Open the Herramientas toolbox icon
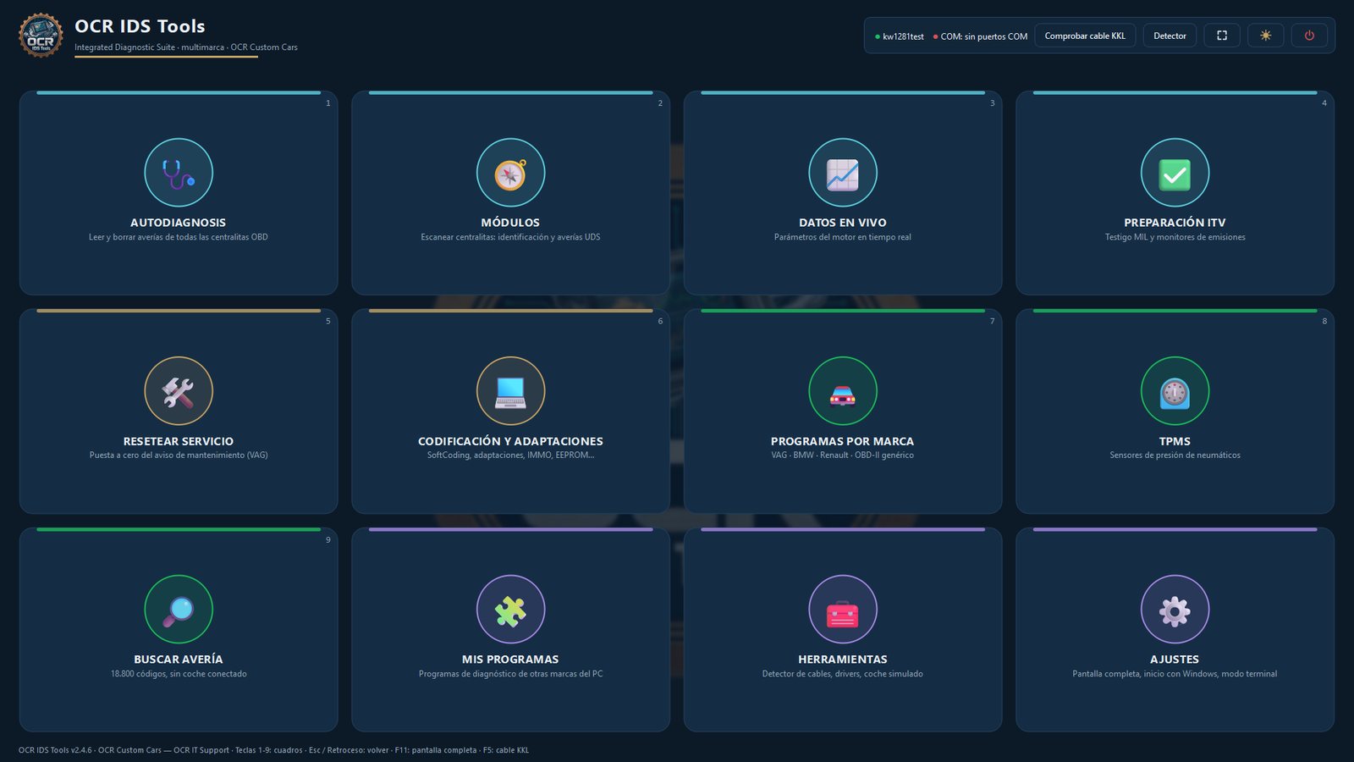The width and height of the screenshot is (1354, 762). 843,610
